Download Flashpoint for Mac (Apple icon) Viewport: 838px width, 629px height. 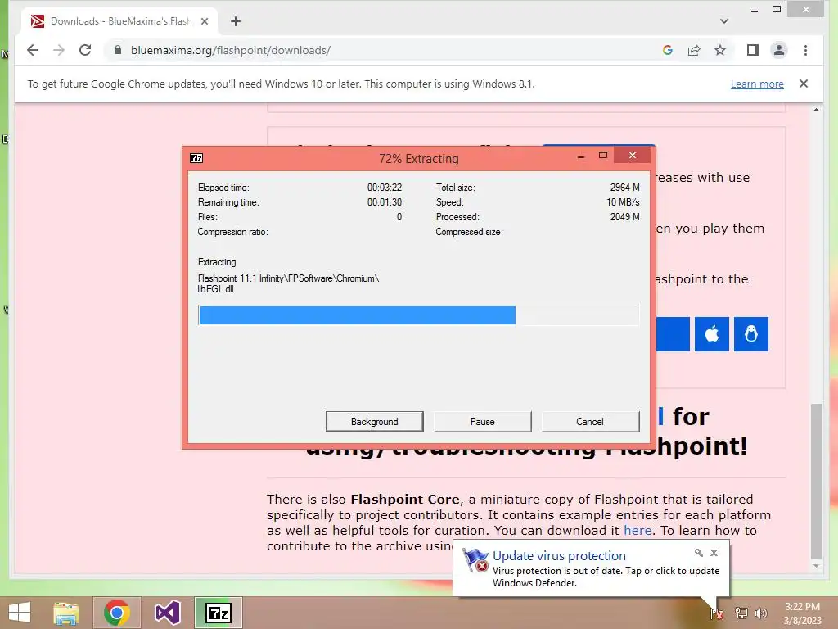[x=712, y=334]
